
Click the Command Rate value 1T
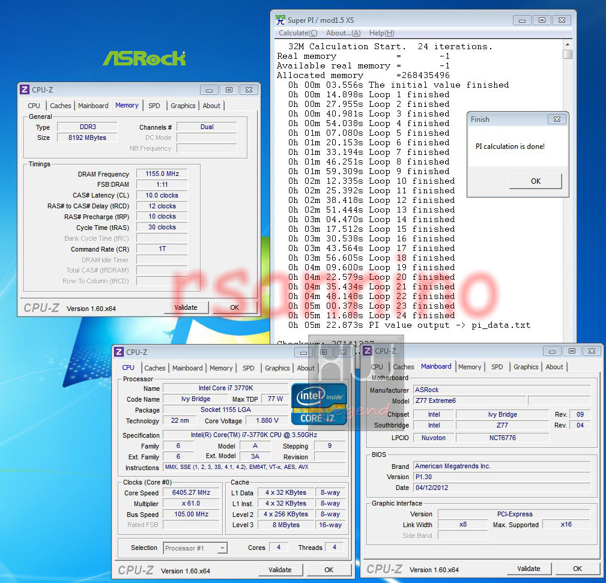click(162, 249)
